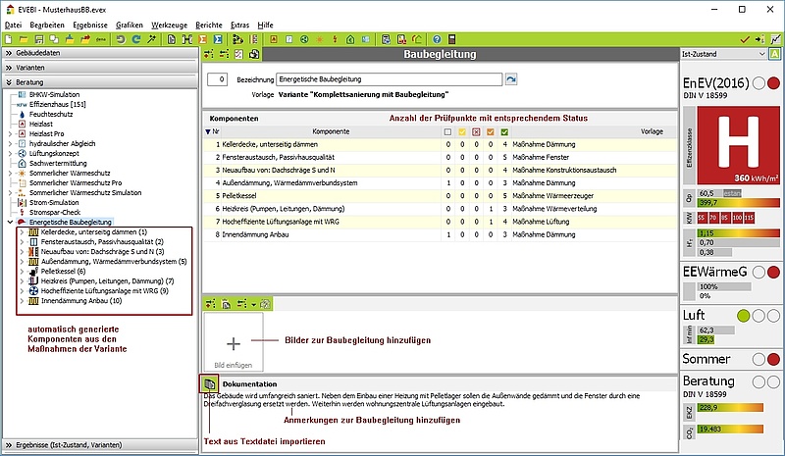The height and width of the screenshot is (456, 785).
Task: Open the Werkzeuge menu
Action: 169,25
